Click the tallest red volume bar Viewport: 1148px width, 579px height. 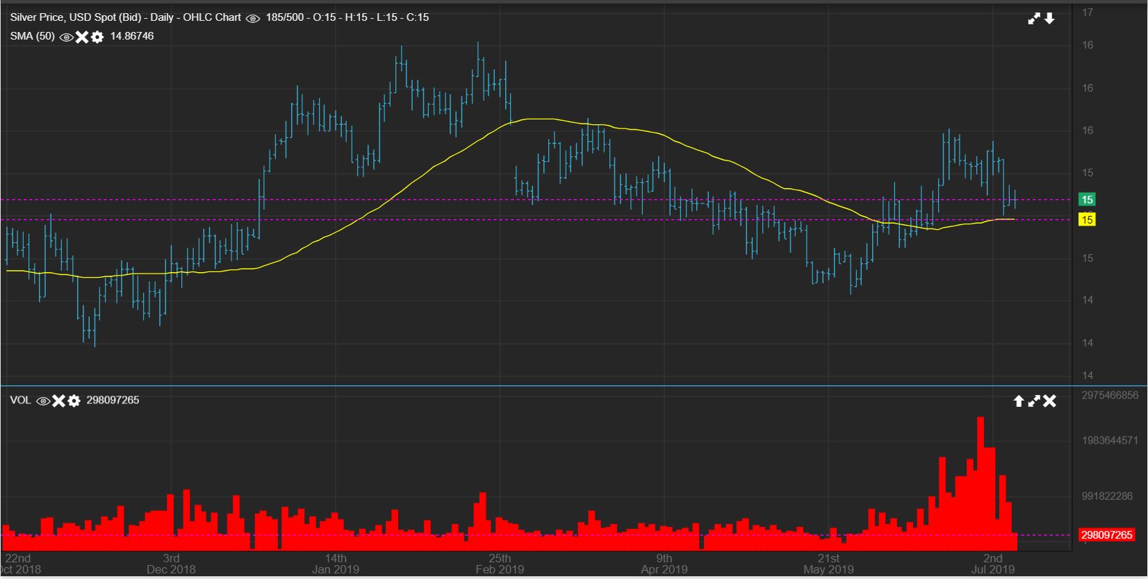coord(981,483)
